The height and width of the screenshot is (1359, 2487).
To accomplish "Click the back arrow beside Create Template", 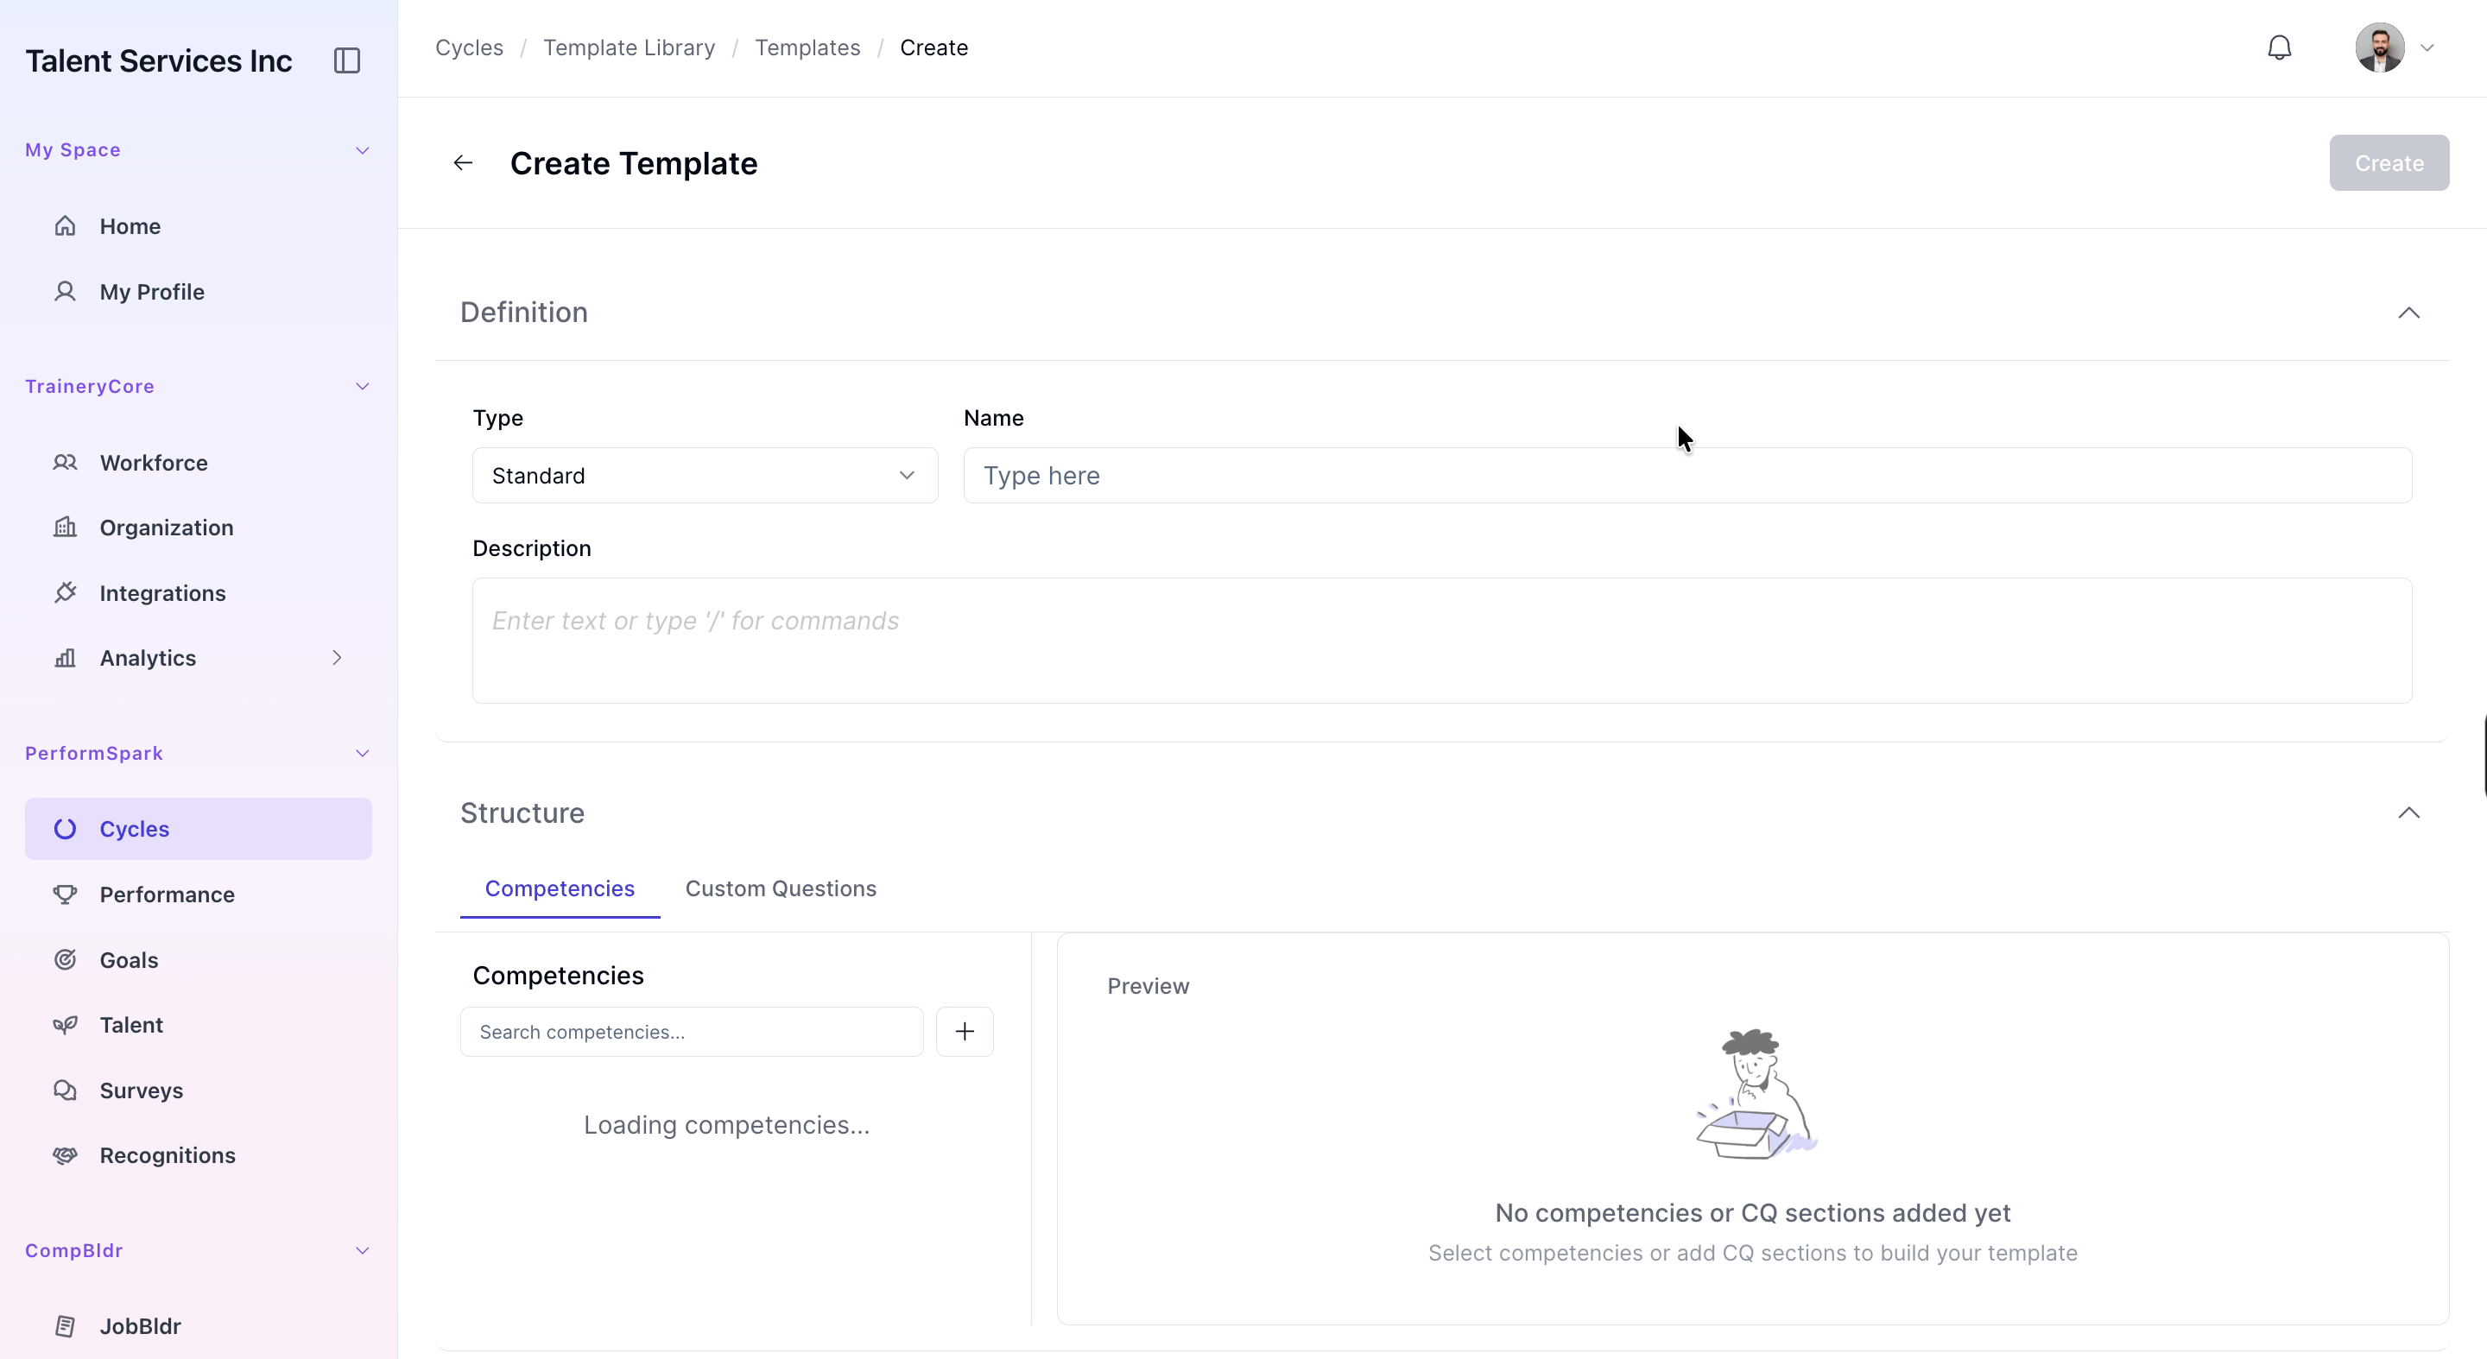I will [464, 163].
